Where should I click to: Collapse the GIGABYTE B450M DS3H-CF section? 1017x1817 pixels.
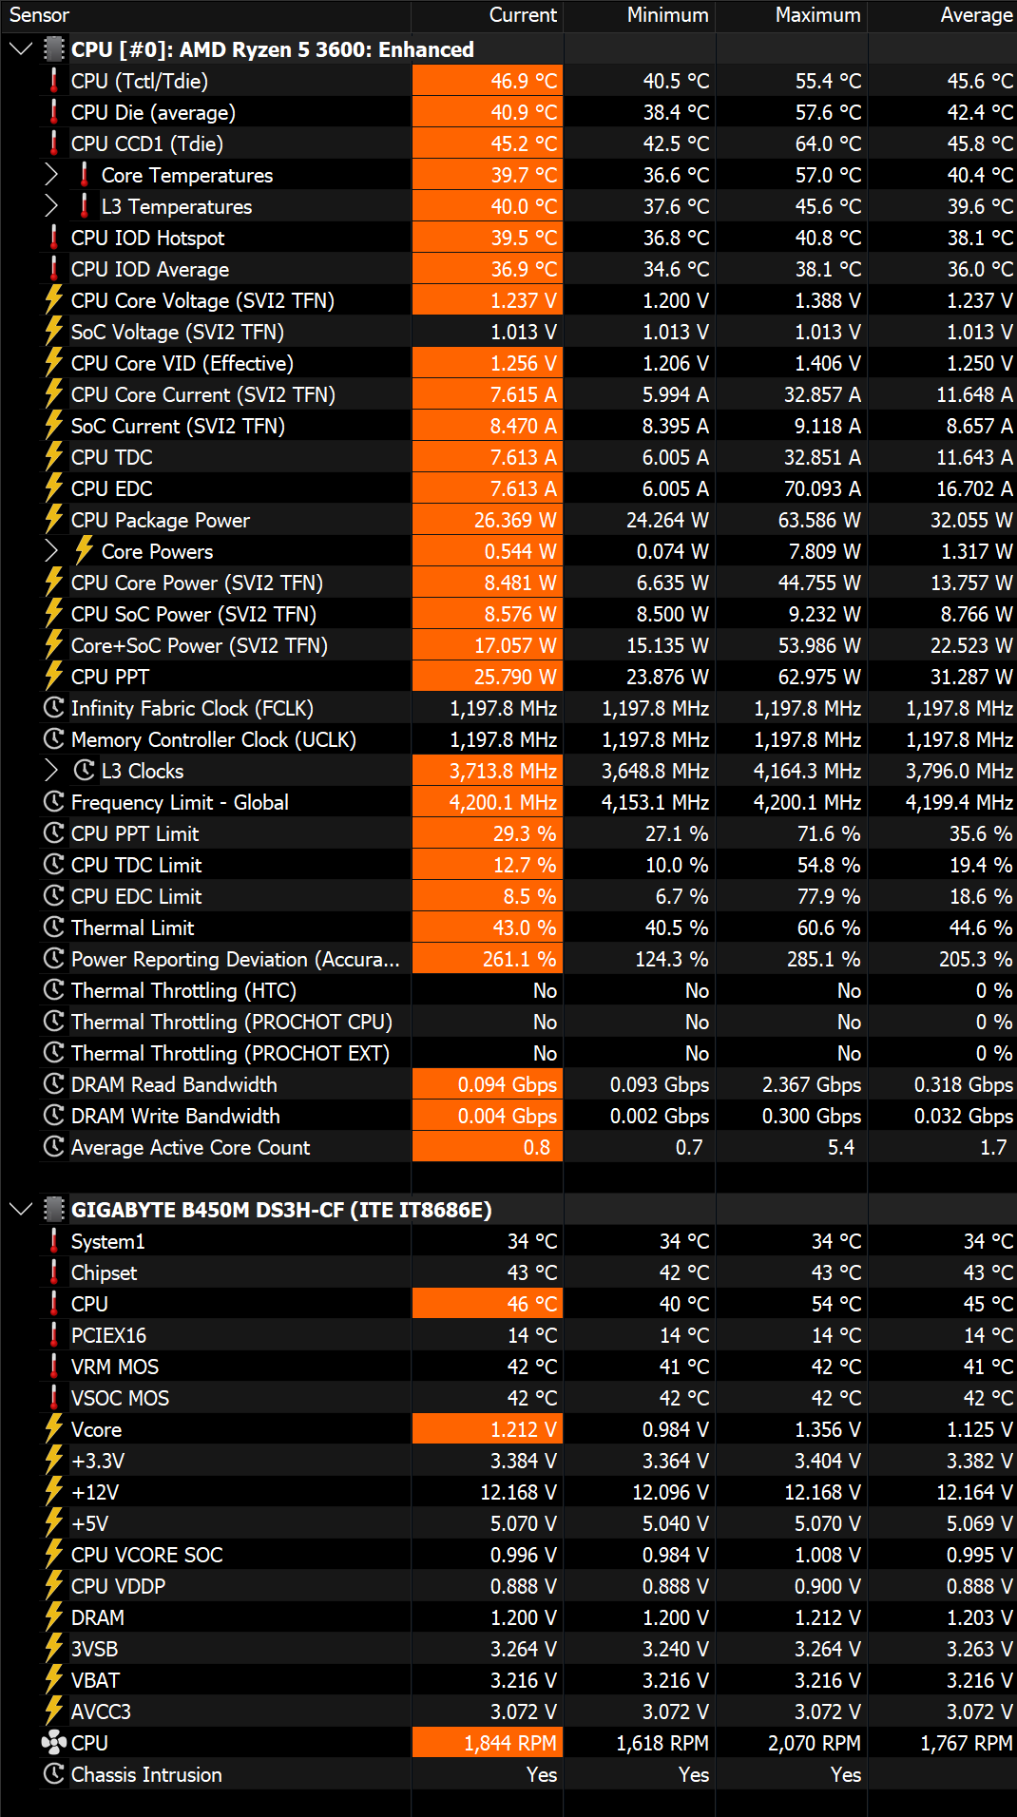pos(20,1210)
